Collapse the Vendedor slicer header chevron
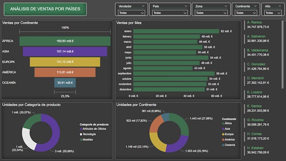The width and height of the screenshot is (286, 161). click(x=143, y=6)
